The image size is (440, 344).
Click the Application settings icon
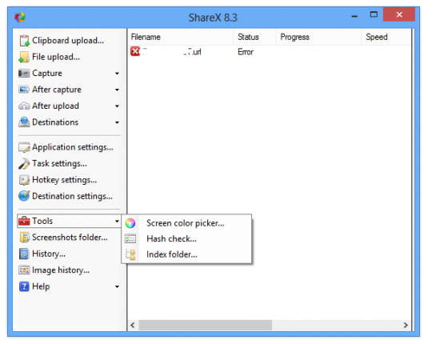pos(24,147)
